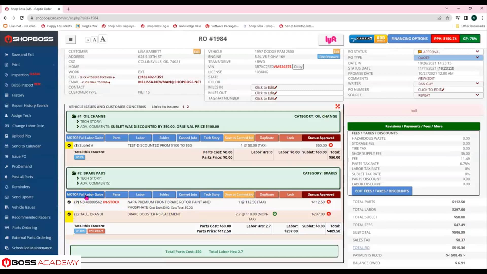Launch ProDemand from the sidebar
Image resolution: width=487 pixels, height=274 pixels.
[21, 166]
